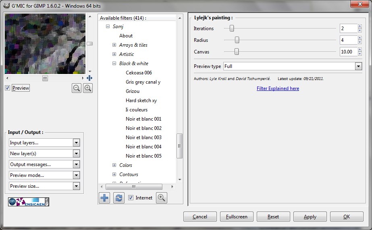Click magnifier icon below filters list
Screen dimensions: 372x230
(x=162, y=198)
